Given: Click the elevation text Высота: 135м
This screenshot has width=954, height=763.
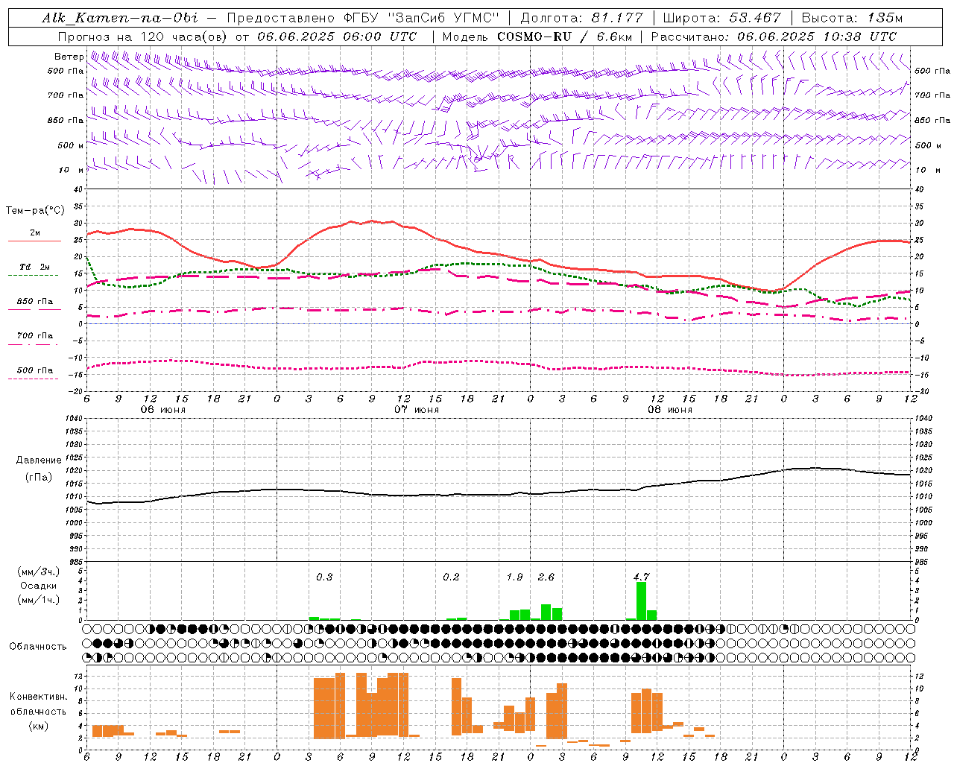Looking at the screenshot, I should 852,18.
